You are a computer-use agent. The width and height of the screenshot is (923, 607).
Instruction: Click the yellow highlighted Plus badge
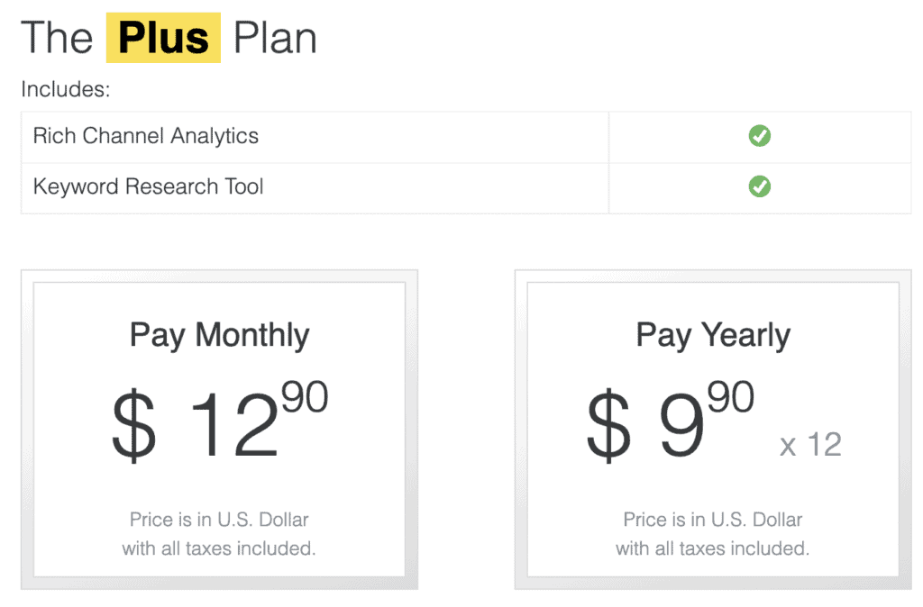[163, 38]
